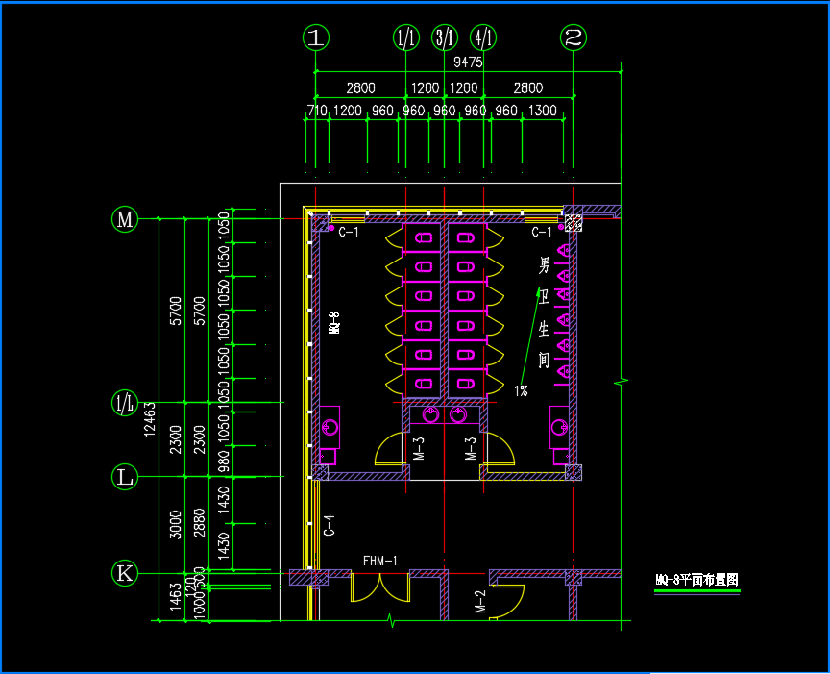Select the L axis bubble on left
The height and width of the screenshot is (674, 830).
click(x=125, y=476)
